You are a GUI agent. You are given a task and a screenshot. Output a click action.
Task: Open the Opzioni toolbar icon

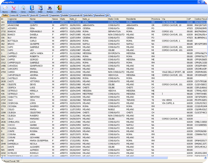pyautogui.click(x=31, y=9)
